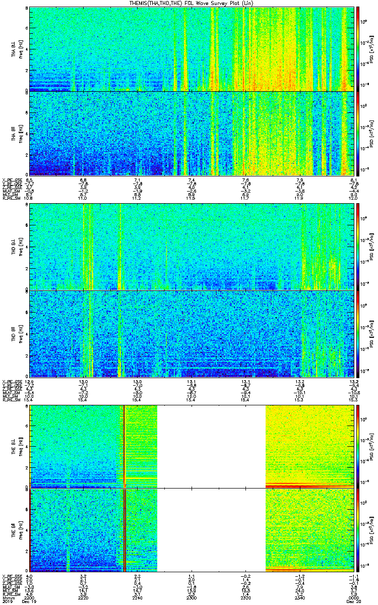Click the '12.0' R_RE_SM value under THA

(353, 199)
